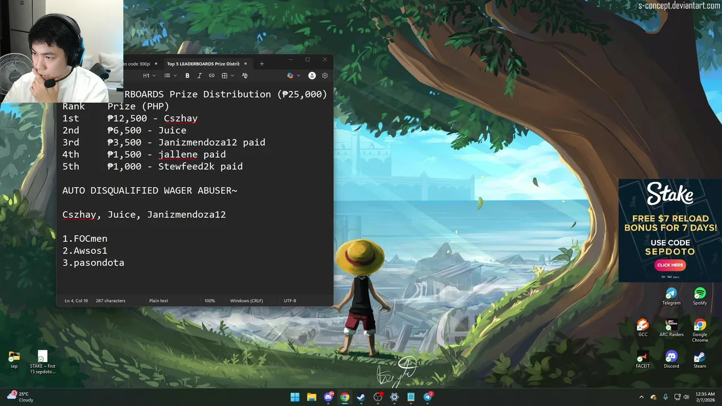The height and width of the screenshot is (406, 722).
Task: Open the network icon in system tray
Action: 676,397
